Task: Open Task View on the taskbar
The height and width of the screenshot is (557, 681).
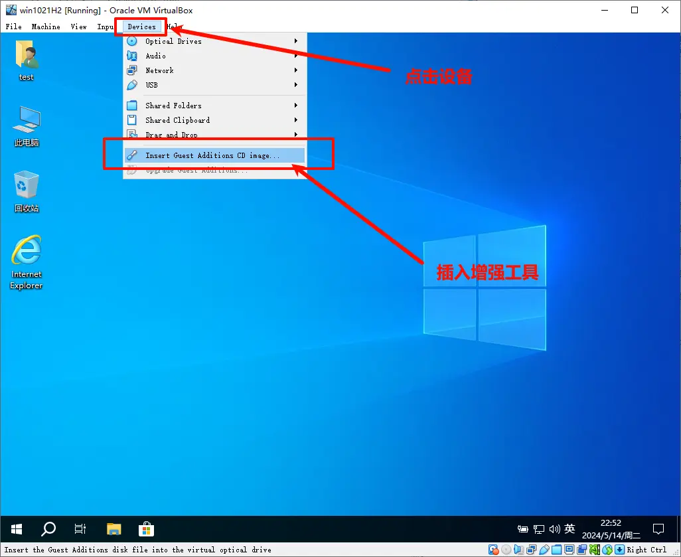Action: pos(80,528)
